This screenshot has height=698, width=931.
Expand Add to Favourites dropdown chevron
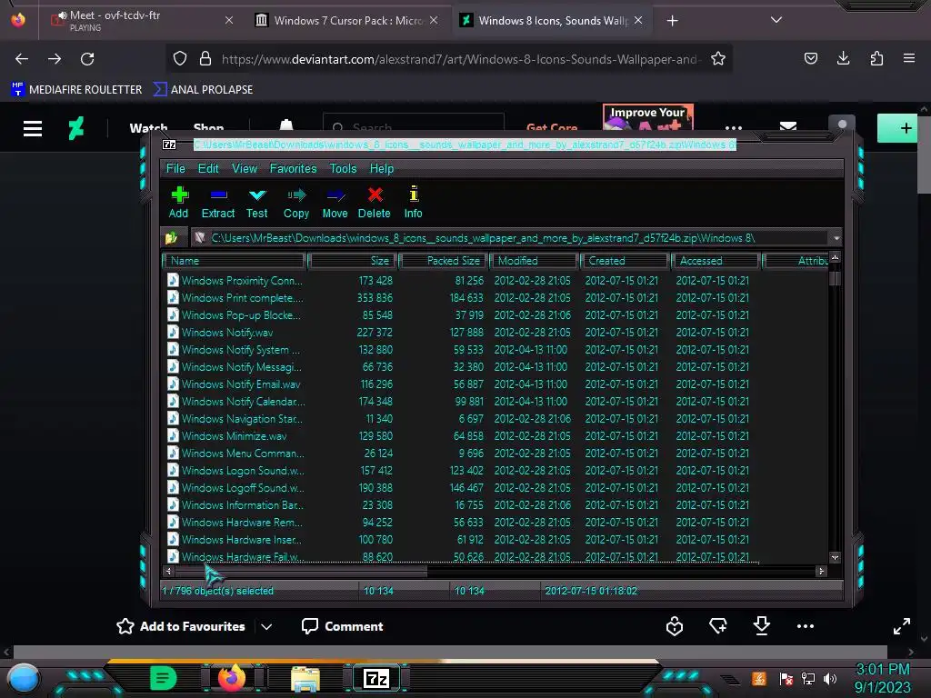point(266,626)
